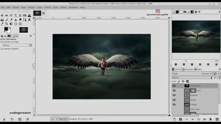Select the Warp Transform tool
The image size is (221, 124).
pos(29,15)
